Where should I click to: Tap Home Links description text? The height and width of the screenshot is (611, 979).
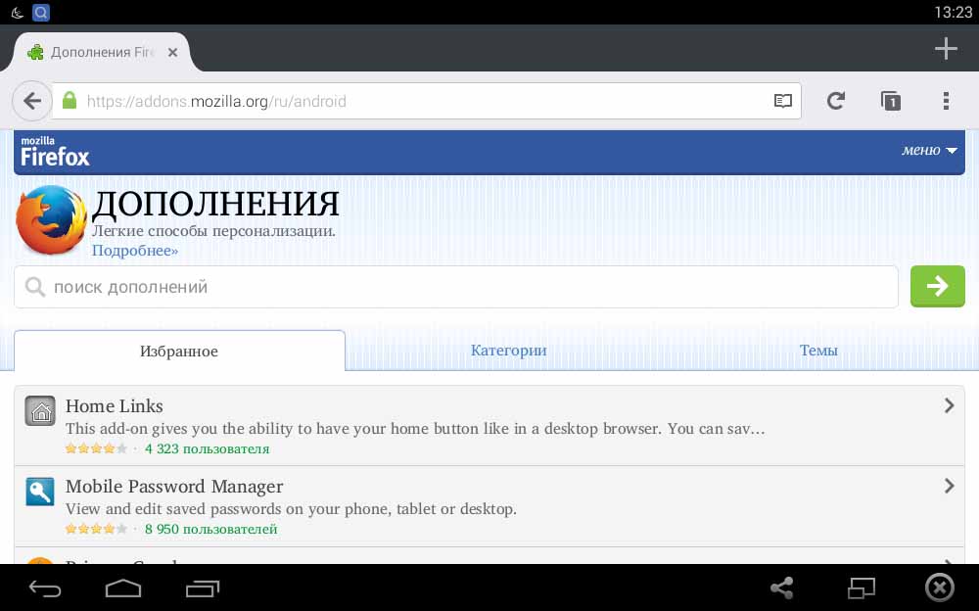415,429
